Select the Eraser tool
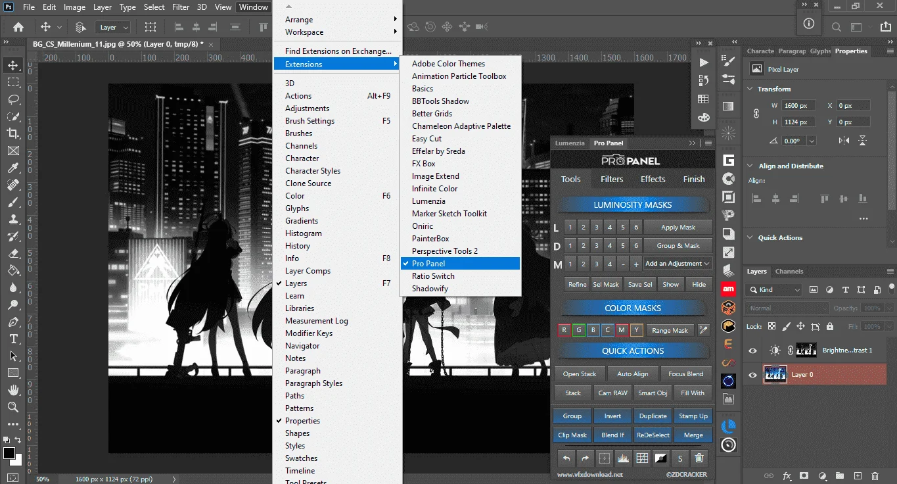This screenshot has width=897, height=484. pos(12,253)
